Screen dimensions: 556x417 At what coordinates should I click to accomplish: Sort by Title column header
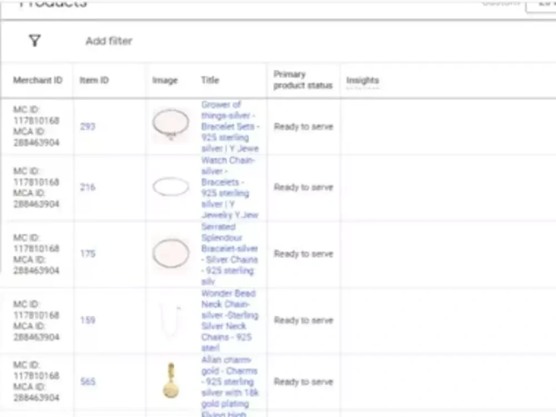pos(210,80)
